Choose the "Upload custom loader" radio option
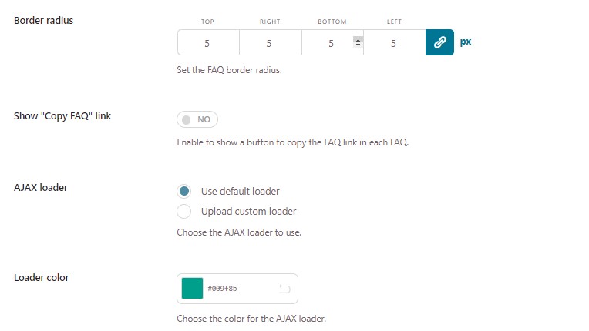The height and width of the screenshot is (331, 589). point(184,211)
